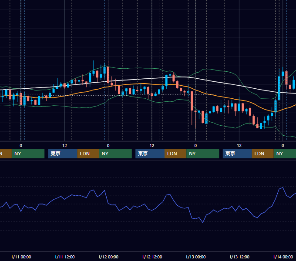Click the hour label 0 above 1/12 00:00
This screenshot has height=261, width=296.
(x=108, y=146)
